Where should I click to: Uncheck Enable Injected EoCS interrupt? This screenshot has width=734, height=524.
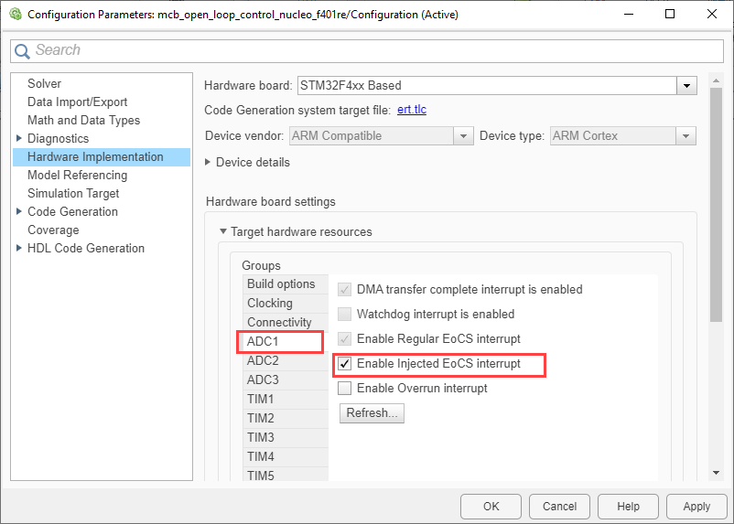[x=345, y=364]
